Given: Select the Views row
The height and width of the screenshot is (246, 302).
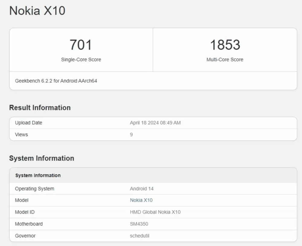Looking at the screenshot, I should pos(21,134).
